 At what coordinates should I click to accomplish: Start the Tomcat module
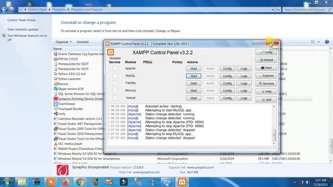(x=194, y=98)
